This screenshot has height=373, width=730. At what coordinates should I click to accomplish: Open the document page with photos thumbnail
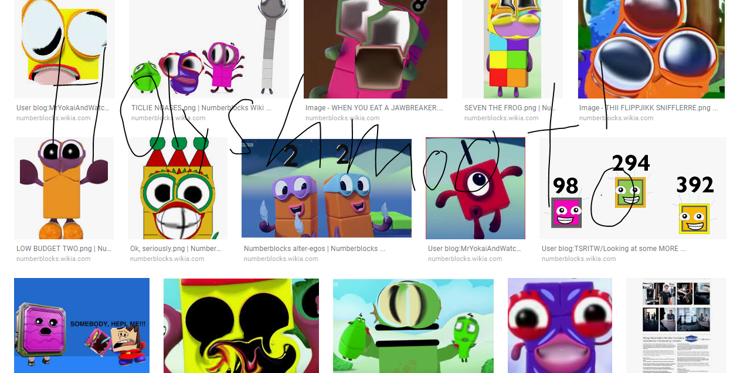click(x=676, y=325)
